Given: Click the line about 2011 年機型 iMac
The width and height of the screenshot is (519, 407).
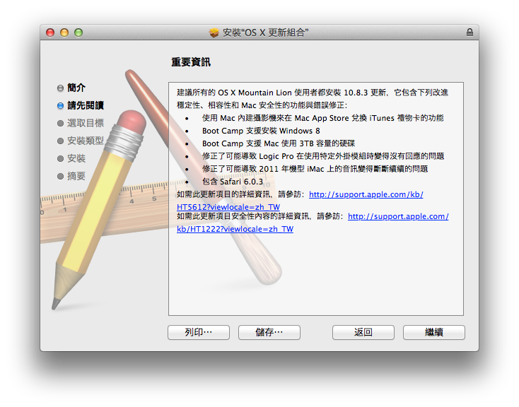Looking at the screenshot, I should (x=315, y=169).
